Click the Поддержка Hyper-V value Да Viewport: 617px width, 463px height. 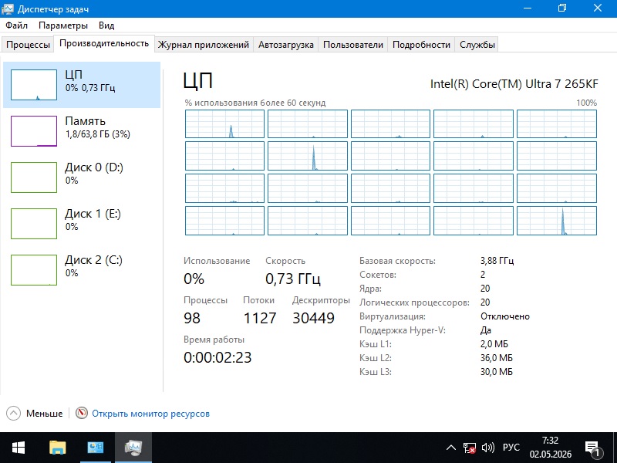[486, 330]
